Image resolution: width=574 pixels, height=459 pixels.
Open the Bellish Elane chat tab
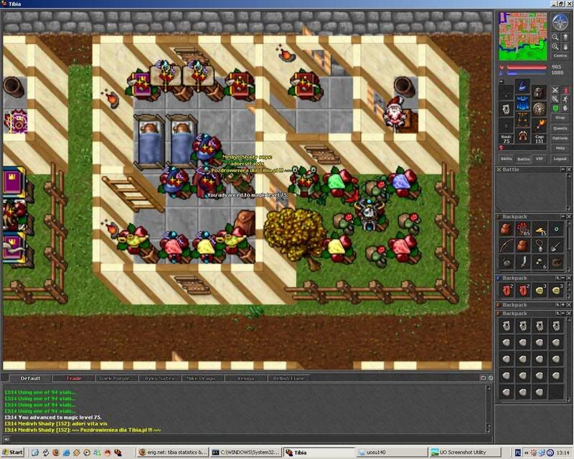(x=288, y=378)
